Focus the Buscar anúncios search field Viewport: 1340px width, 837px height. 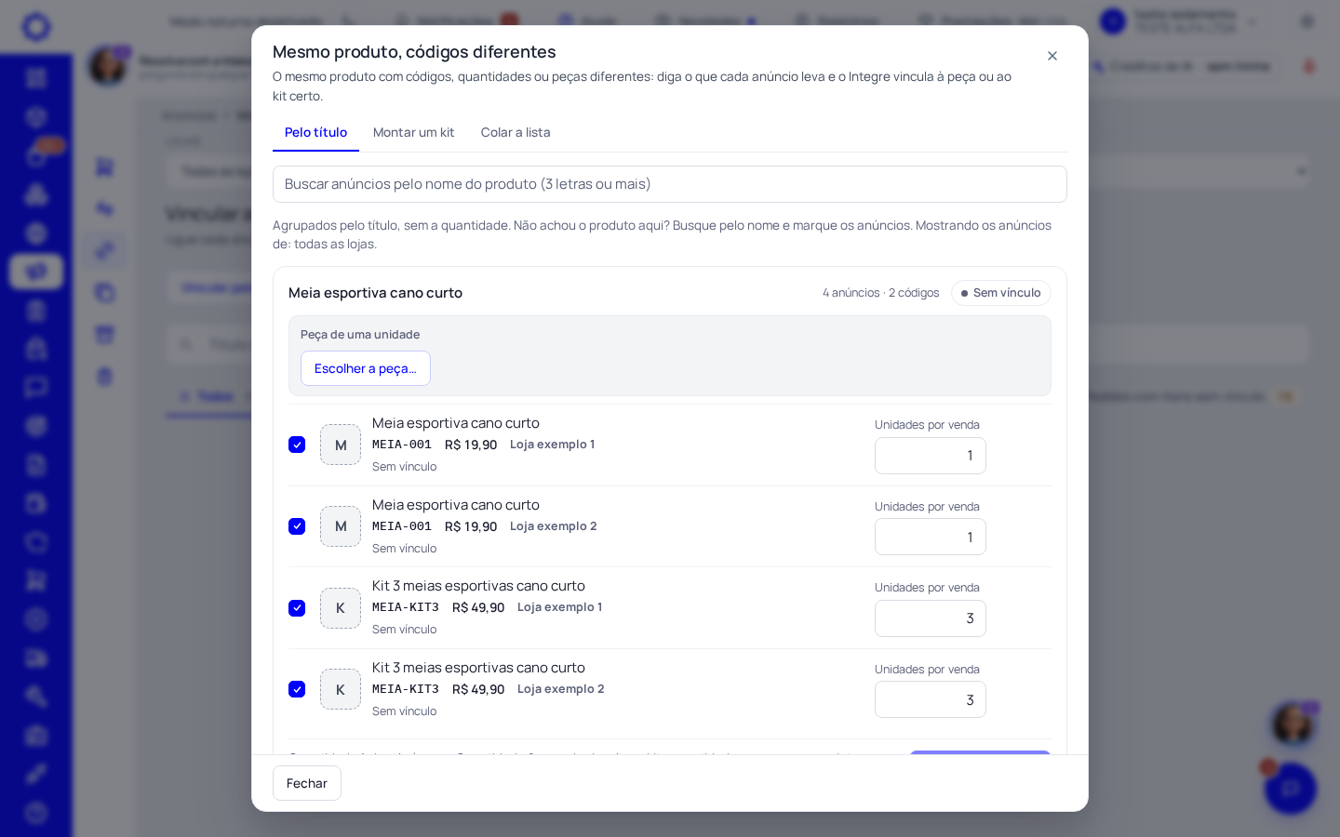pos(670,184)
